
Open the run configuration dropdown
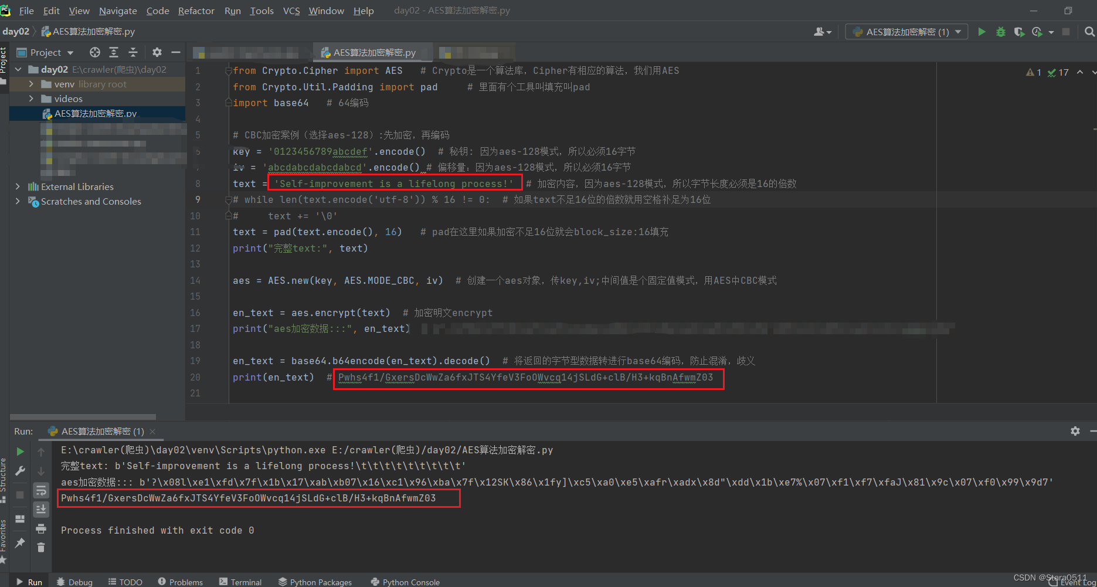pos(906,32)
